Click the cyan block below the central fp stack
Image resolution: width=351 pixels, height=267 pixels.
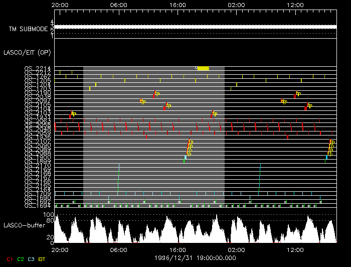pyautogui.click(x=186, y=157)
